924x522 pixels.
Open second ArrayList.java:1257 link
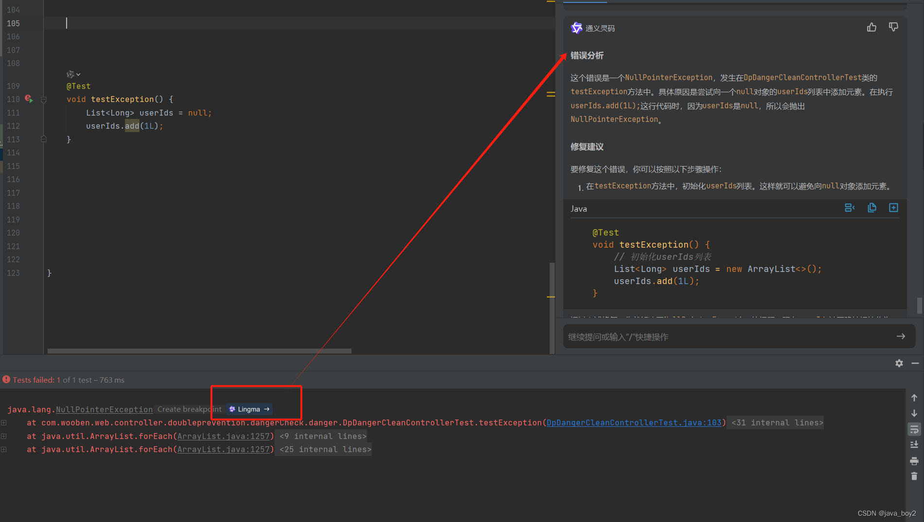pyautogui.click(x=223, y=450)
